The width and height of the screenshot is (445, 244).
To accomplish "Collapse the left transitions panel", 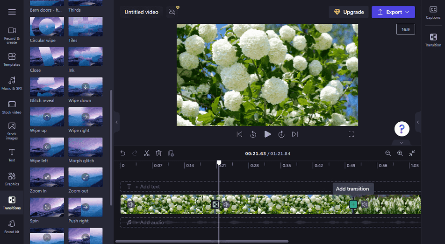I will click(x=116, y=122).
